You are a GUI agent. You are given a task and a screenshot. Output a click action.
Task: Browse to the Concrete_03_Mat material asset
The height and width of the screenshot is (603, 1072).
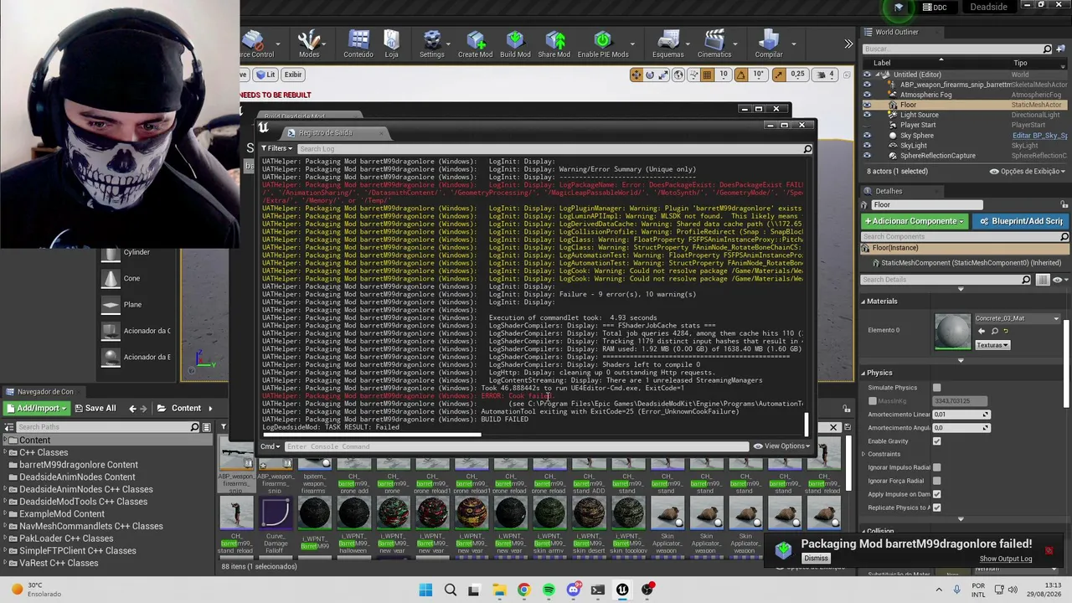(995, 331)
